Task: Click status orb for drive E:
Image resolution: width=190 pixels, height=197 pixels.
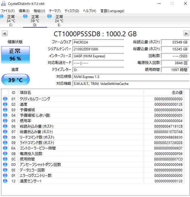Action: pos(49,16)
